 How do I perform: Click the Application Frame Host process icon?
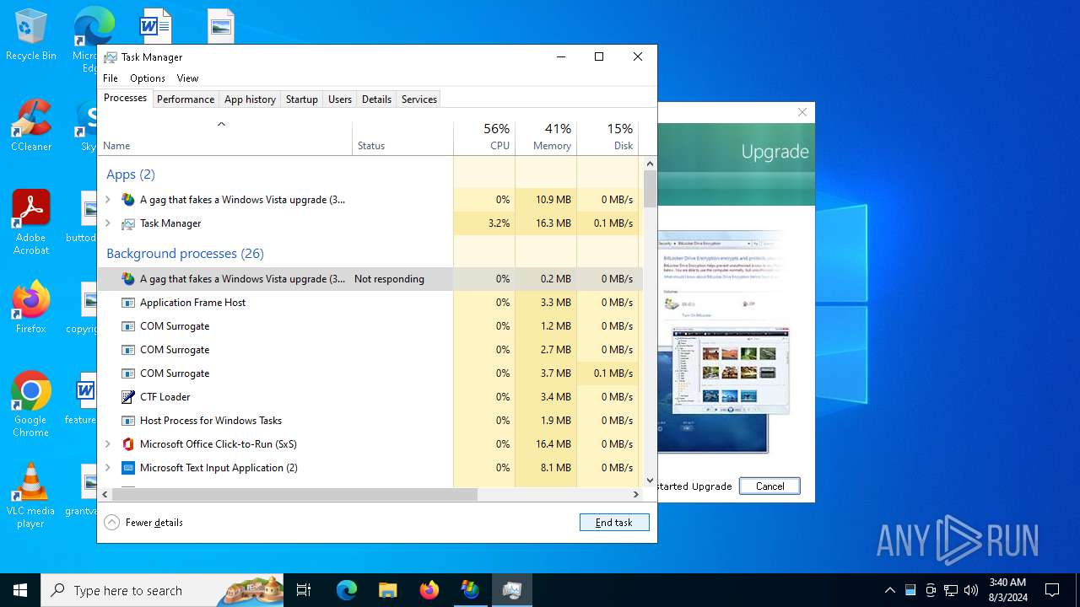pos(128,303)
